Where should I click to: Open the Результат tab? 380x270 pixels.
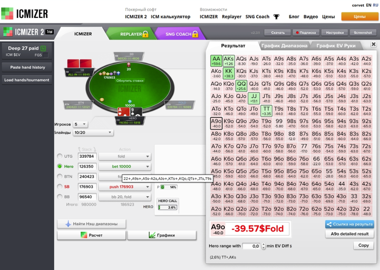[x=233, y=46]
